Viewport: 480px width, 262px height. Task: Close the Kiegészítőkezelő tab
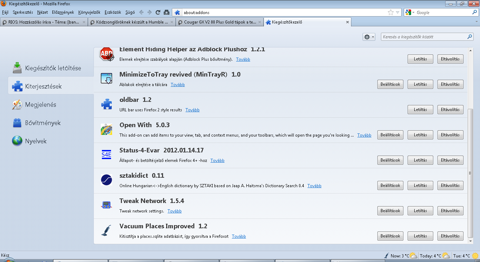point(348,22)
